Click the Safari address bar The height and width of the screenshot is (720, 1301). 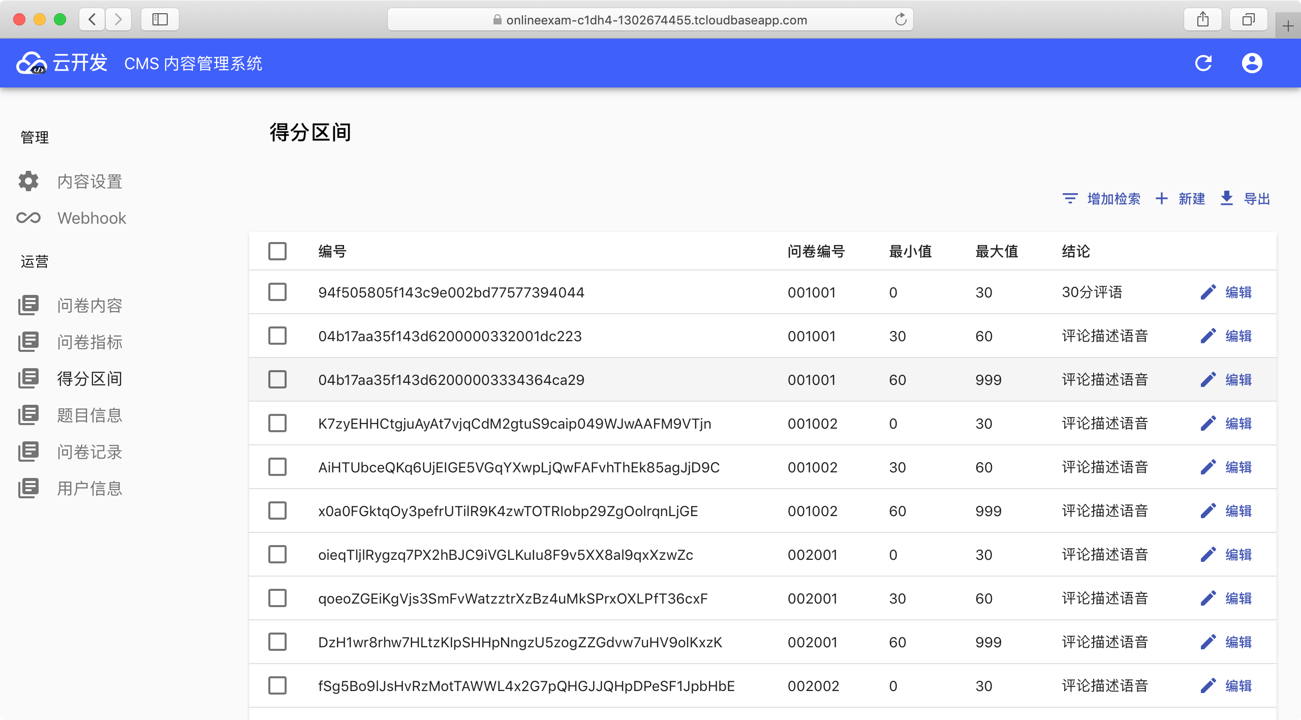click(x=650, y=20)
